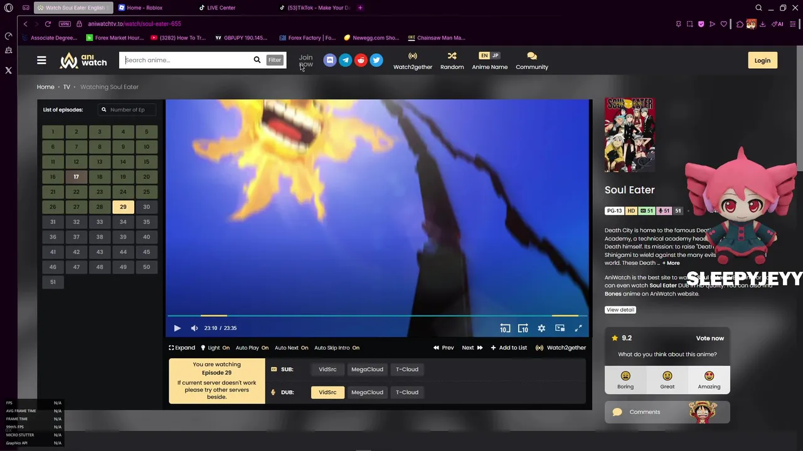Open the Discord link icon
Viewport: 803px width, 451px height.
330,60
